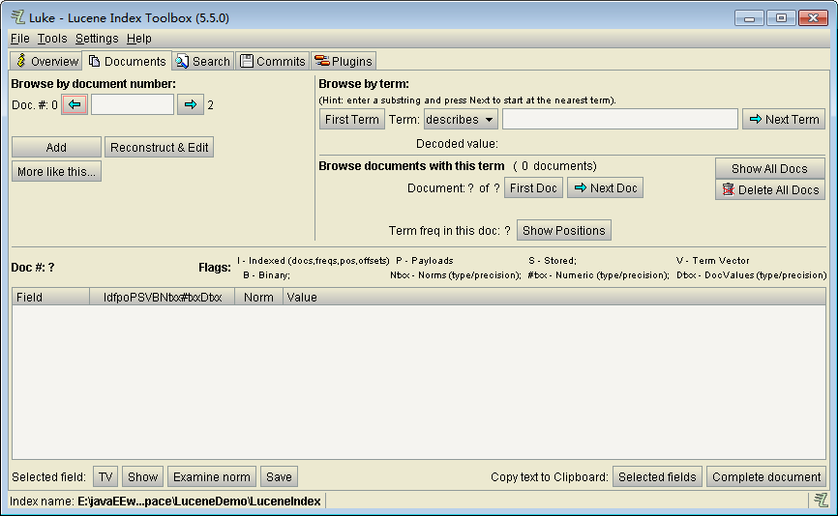Open the Search tab
Screen dimensions: 838x516
203,61
